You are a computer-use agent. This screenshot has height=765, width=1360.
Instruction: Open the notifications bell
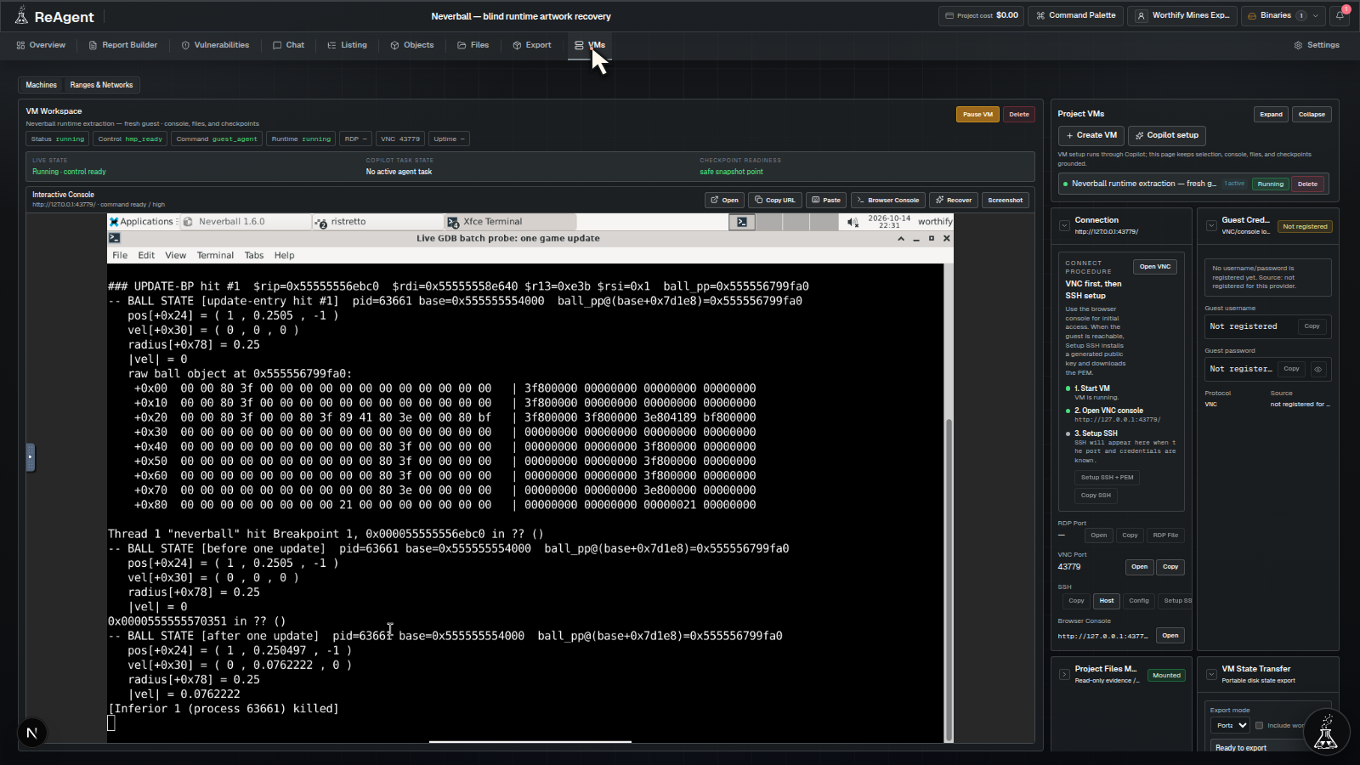(1340, 15)
